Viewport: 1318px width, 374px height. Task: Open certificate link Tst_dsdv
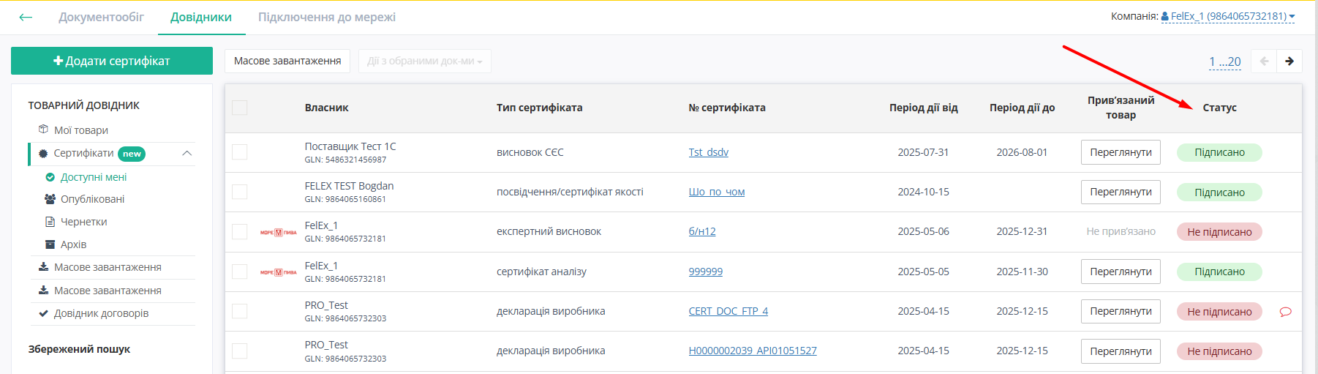[709, 152]
